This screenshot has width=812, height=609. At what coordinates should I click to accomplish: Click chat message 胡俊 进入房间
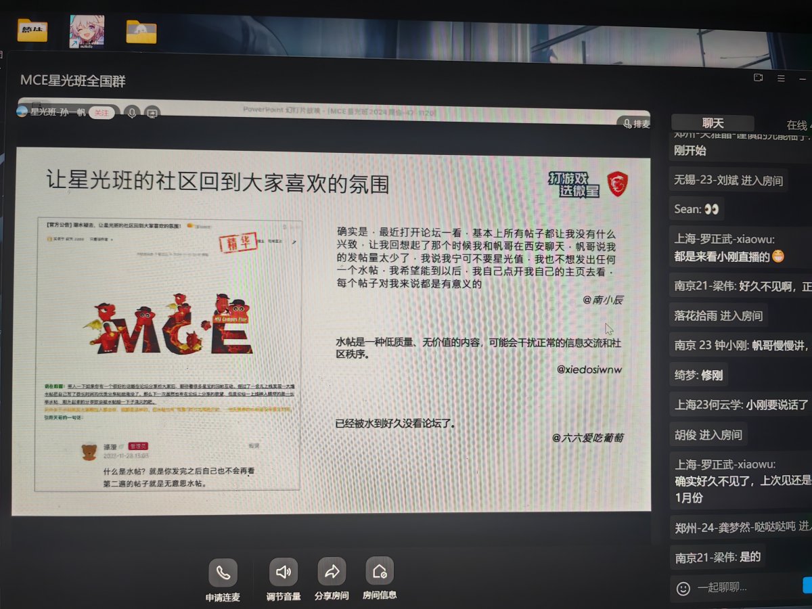click(708, 434)
